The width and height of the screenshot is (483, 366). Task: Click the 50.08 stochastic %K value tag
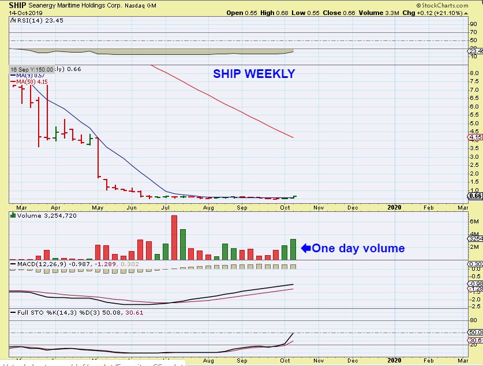pyautogui.click(x=475, y=332)
